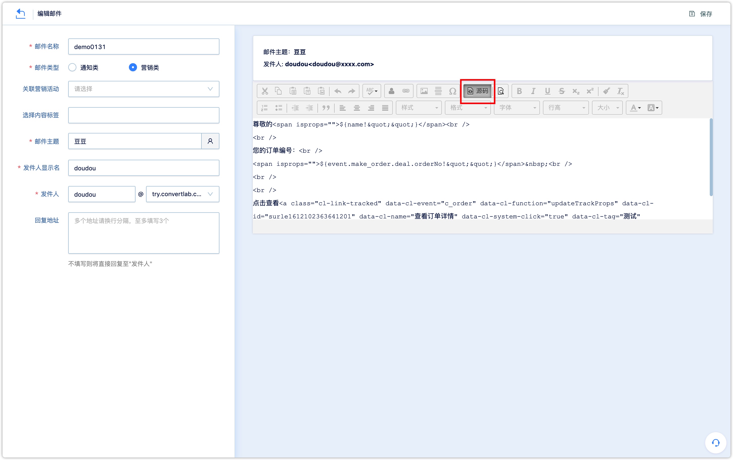733x460 pixels.
Task: Click the 保存 save button
Action: 700,14
